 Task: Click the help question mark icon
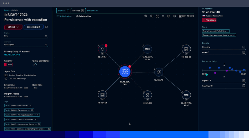tap(174, 16)
